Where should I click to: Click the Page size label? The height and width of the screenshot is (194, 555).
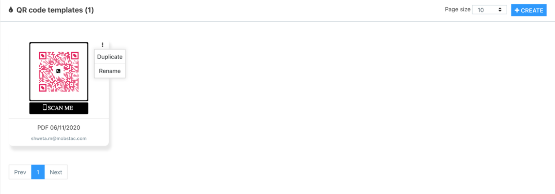point(457,9)
